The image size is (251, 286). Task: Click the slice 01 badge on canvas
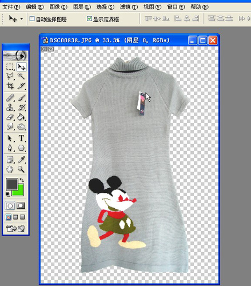tap(43, 49)
